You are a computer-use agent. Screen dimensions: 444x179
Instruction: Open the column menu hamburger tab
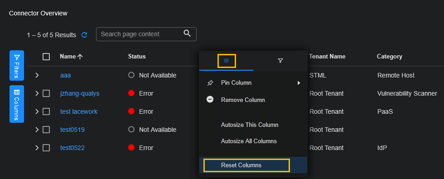pyautogui.click(x=226, y=61)
